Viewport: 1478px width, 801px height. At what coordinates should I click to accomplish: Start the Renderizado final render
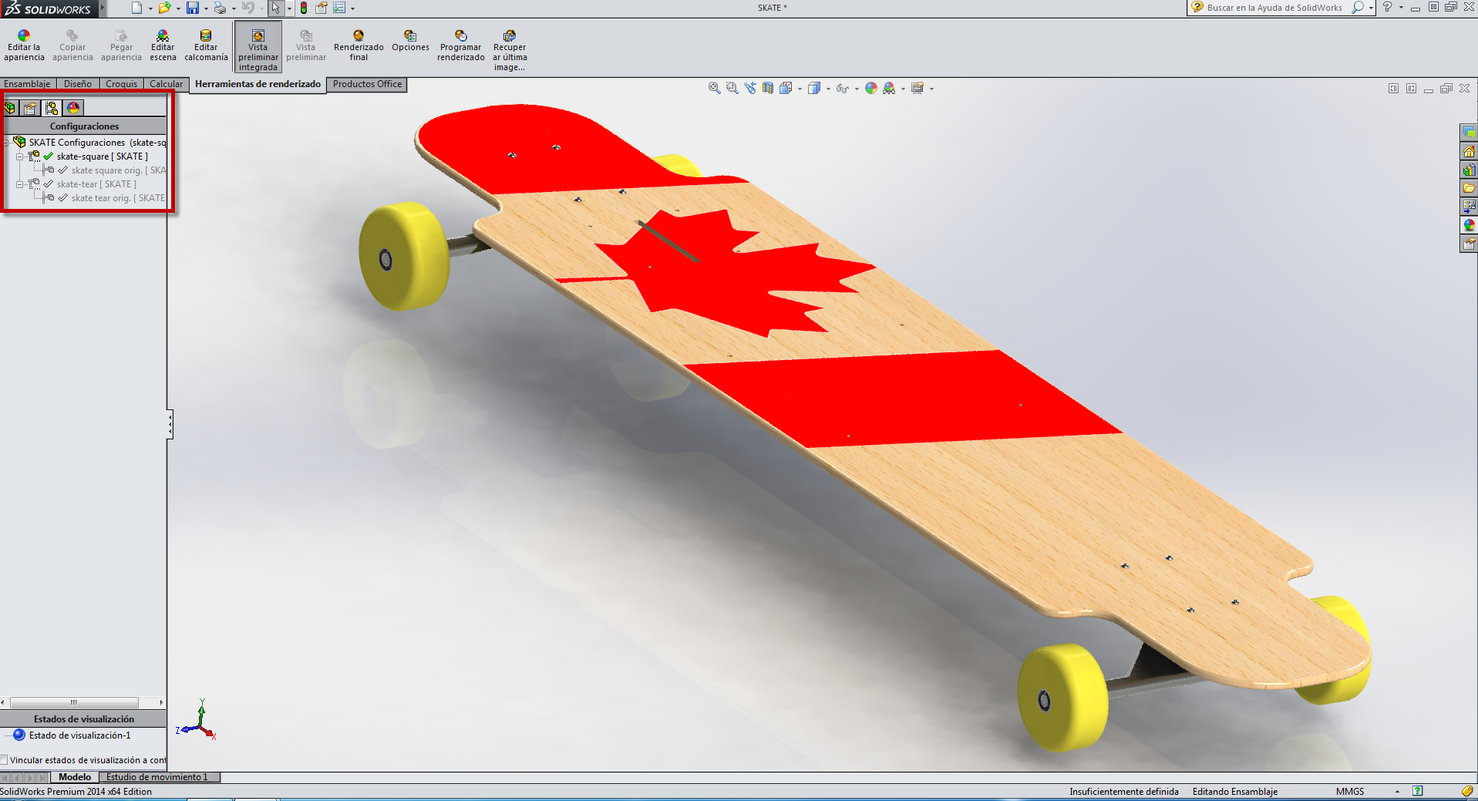(359, 45)
